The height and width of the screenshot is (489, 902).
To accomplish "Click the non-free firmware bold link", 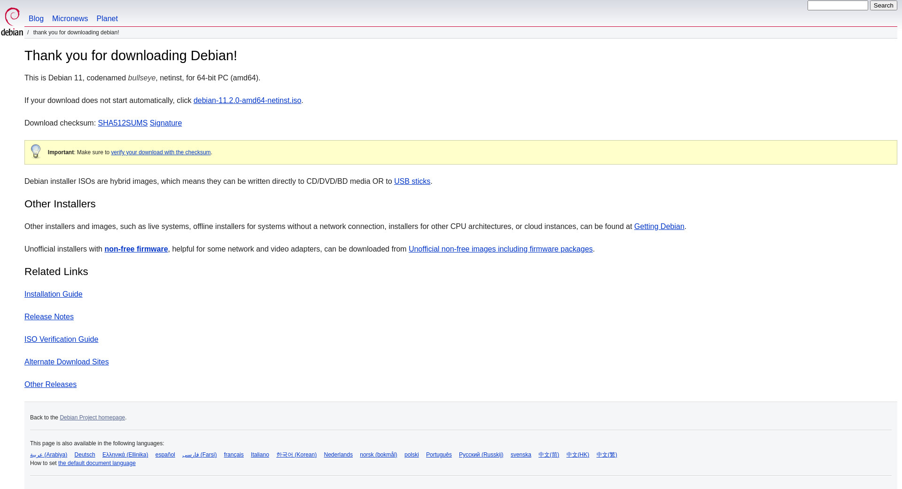I will pyautogui.click(x=136, y=249).
